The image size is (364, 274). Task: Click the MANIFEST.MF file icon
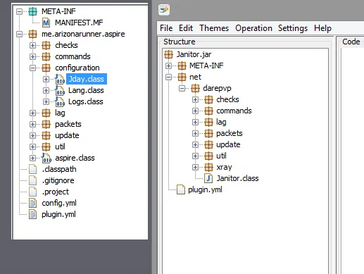[46, 23]
